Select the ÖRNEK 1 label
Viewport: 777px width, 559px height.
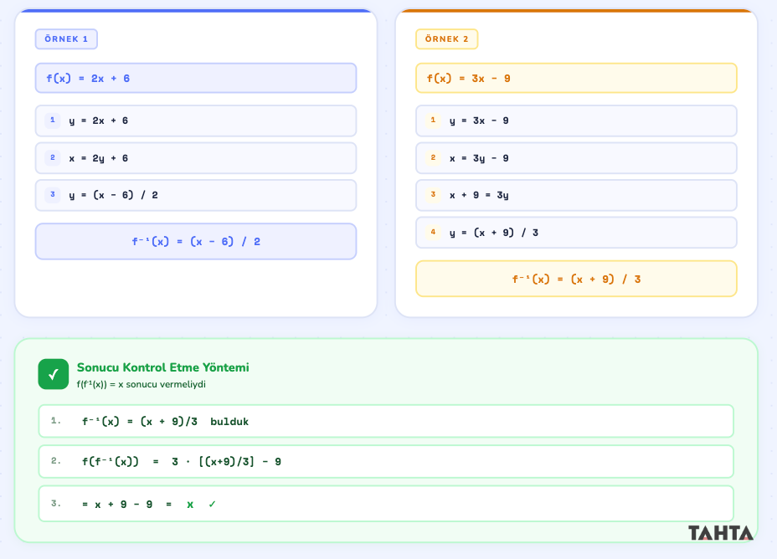tap(66, 39)
